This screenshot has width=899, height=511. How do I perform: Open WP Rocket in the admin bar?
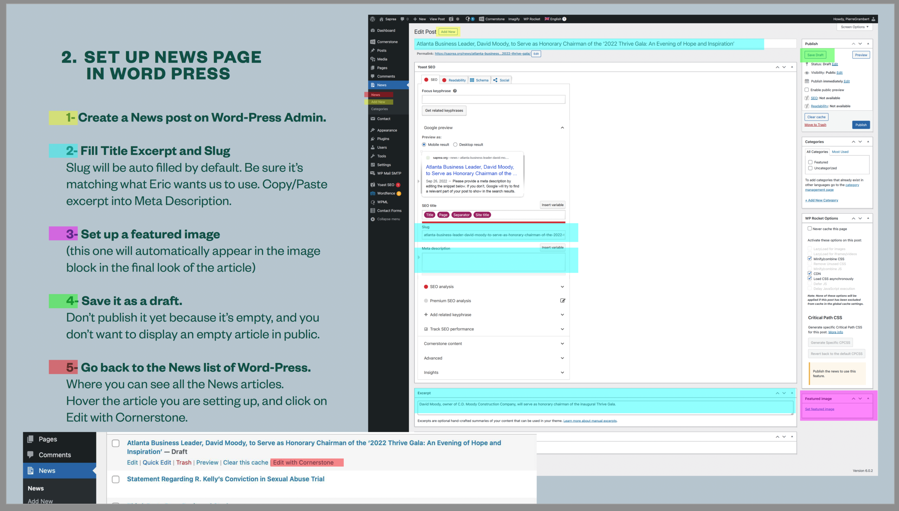[x=532, y=19]
